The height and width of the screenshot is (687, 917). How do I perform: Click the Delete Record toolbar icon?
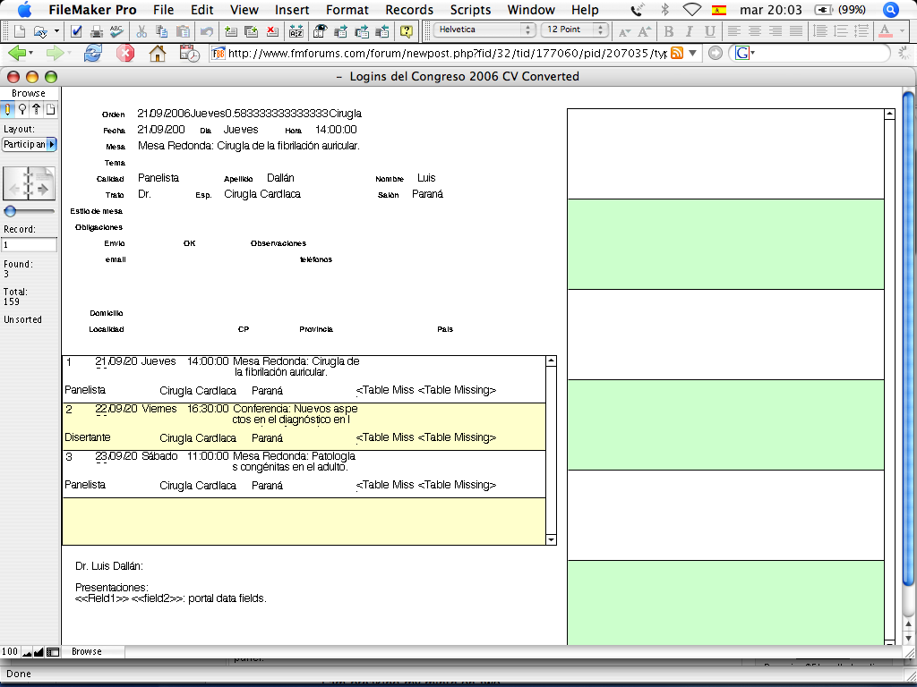coord(272,31)
